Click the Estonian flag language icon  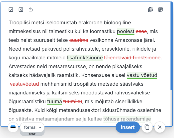[13, 127]
